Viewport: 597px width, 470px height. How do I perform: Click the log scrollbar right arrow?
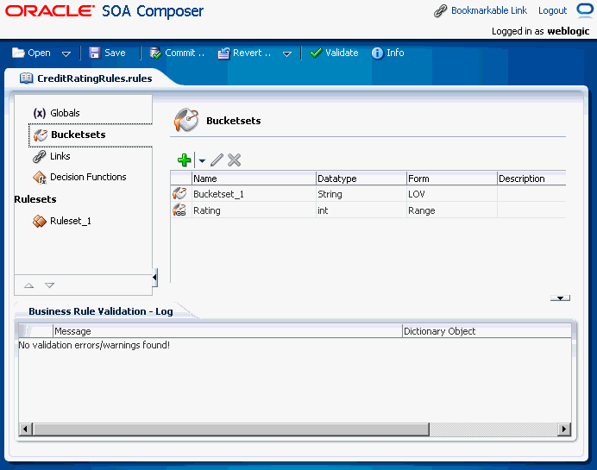pyautogui.click(x=564, y=429)
